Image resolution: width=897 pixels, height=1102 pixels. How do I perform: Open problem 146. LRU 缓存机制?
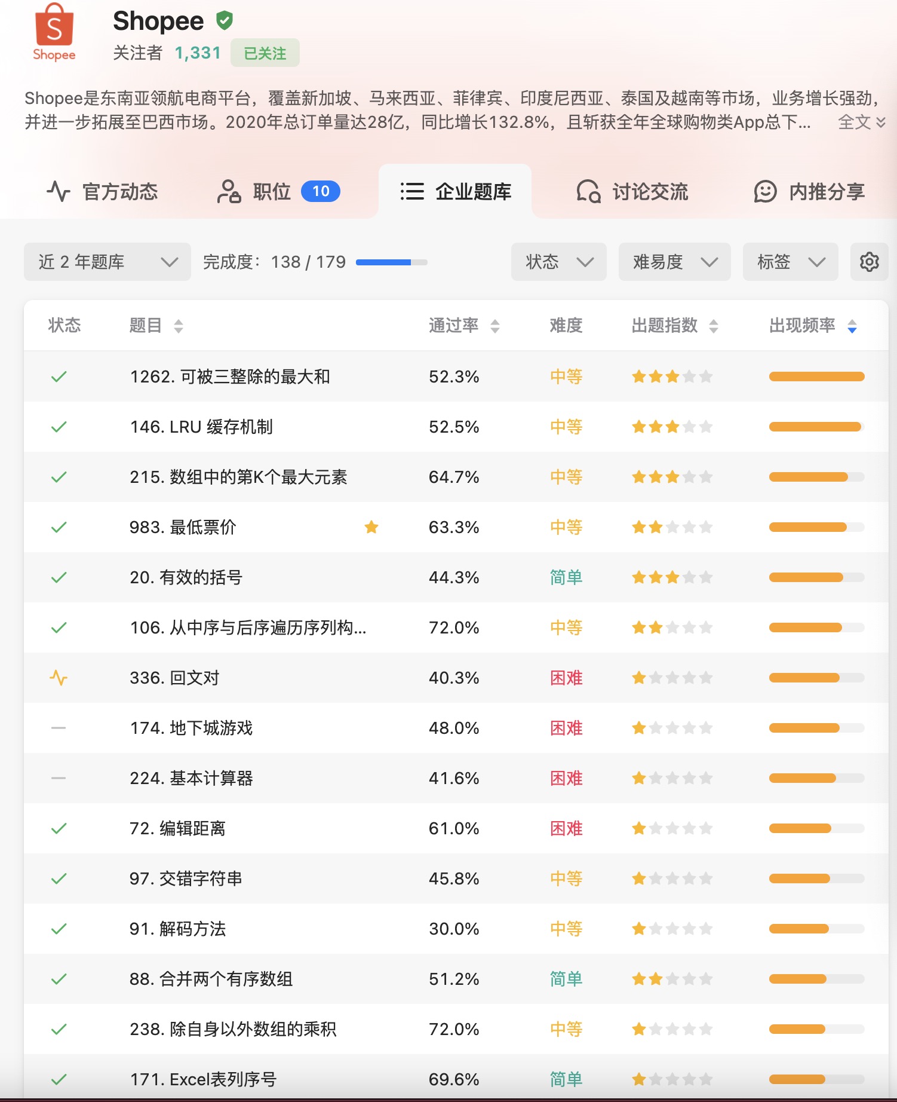[x=201, y=427]
